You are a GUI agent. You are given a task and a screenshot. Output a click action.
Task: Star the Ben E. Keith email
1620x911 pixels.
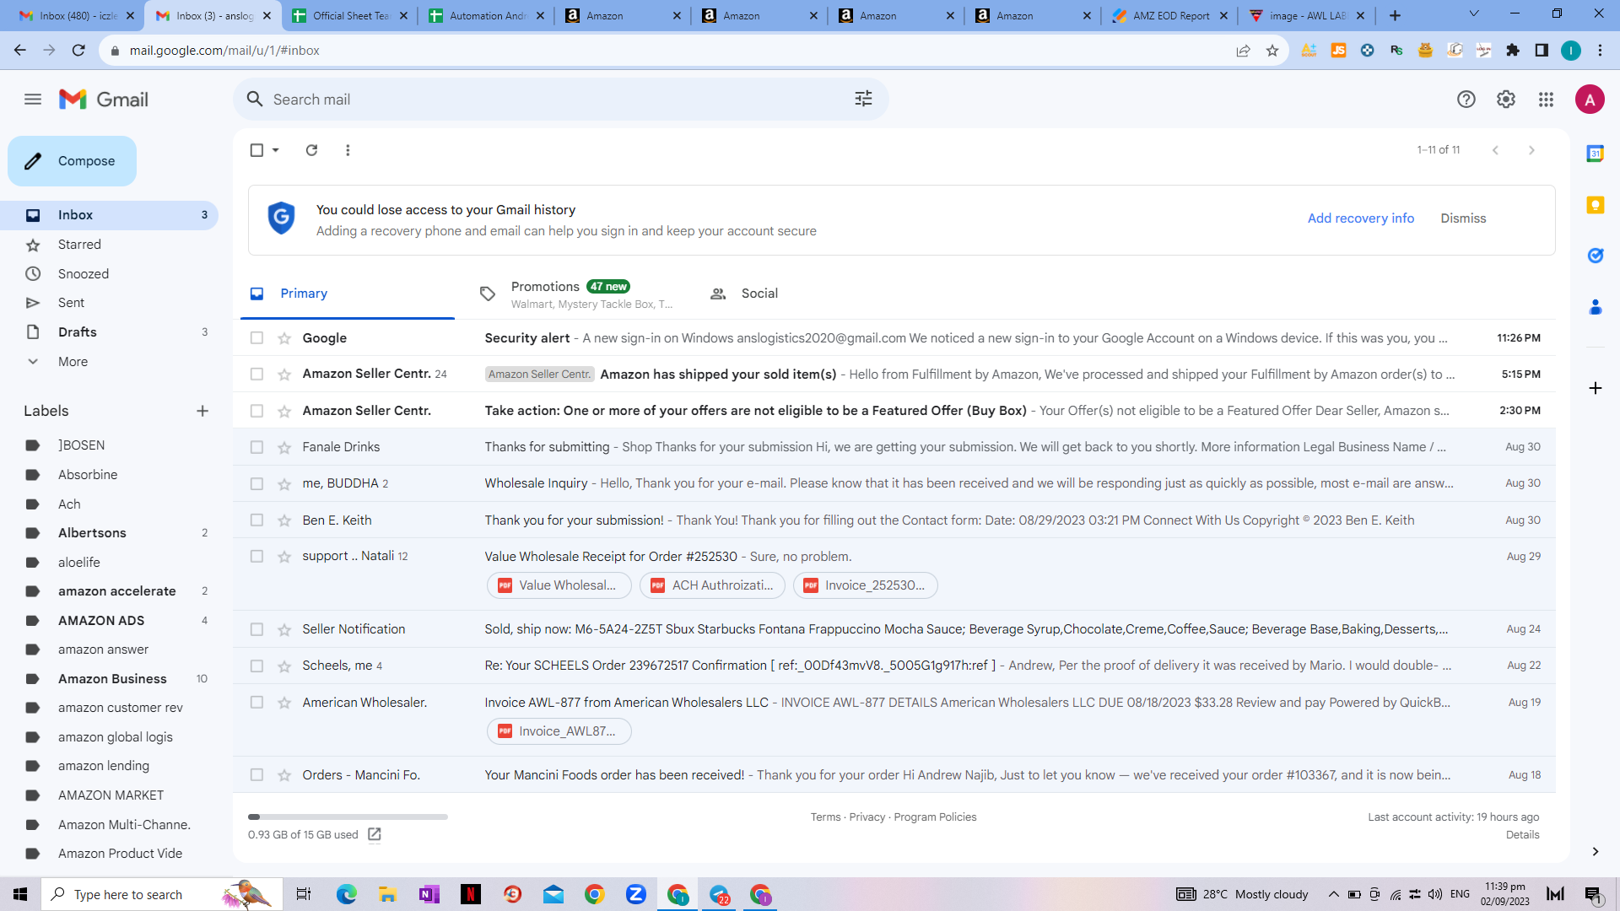284,520
